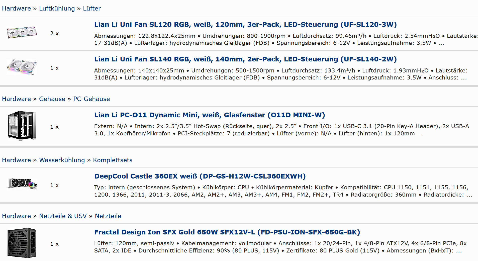478x261 pixels.
Task: Open DeepCool Castle 360EX weiß product link
Action: pyautogui.click(x=200, y=176)
